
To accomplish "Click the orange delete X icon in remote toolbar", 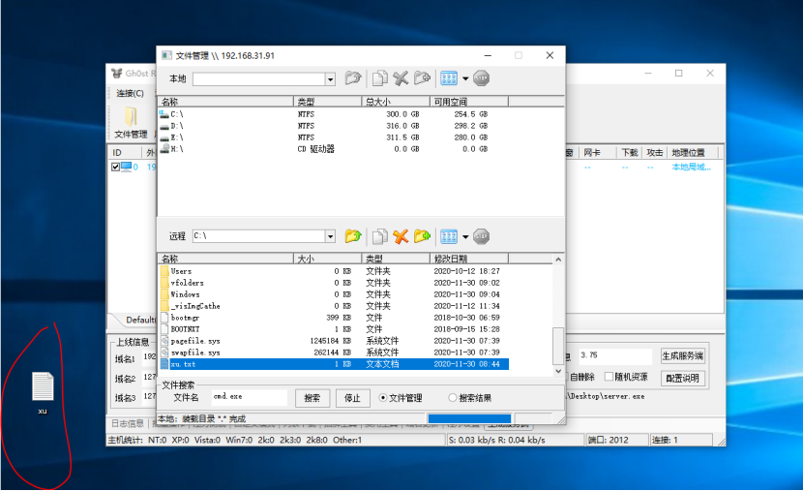I will (x=401, y=236).
